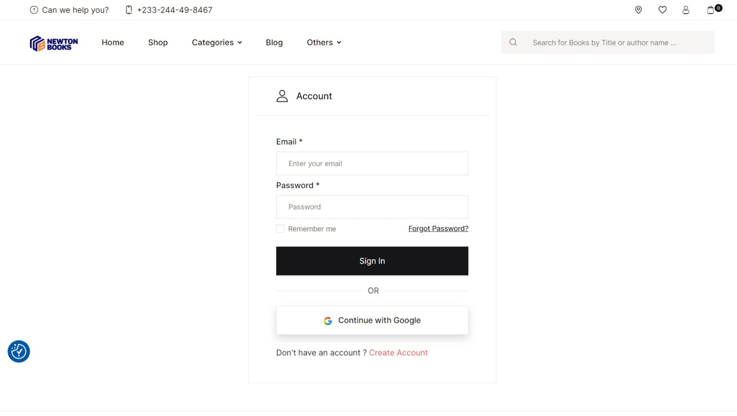Click the Account heading text

point(314,96)
